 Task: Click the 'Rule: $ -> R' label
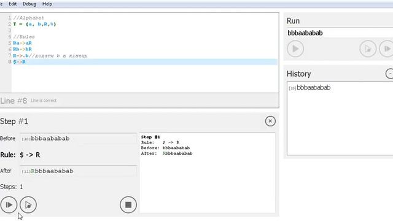[20, 155]
